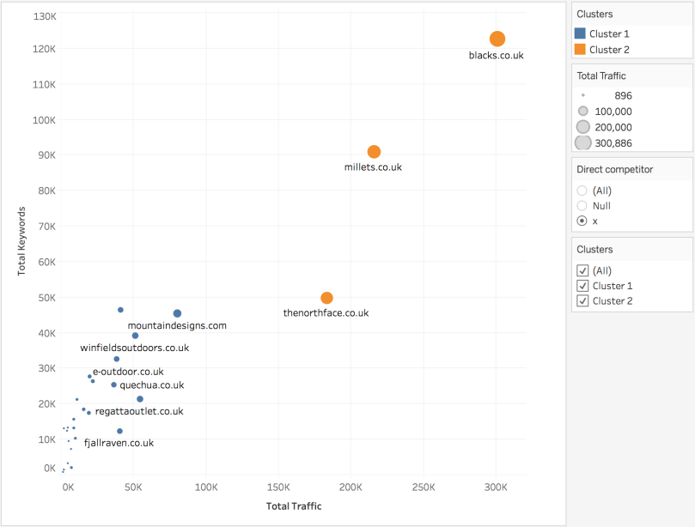Image resolution: width=695 pixels, height=527 pixels.
Task: Click the e-outdoor.co.uk label
Action: pyautogui.click(x=128, y=372)
